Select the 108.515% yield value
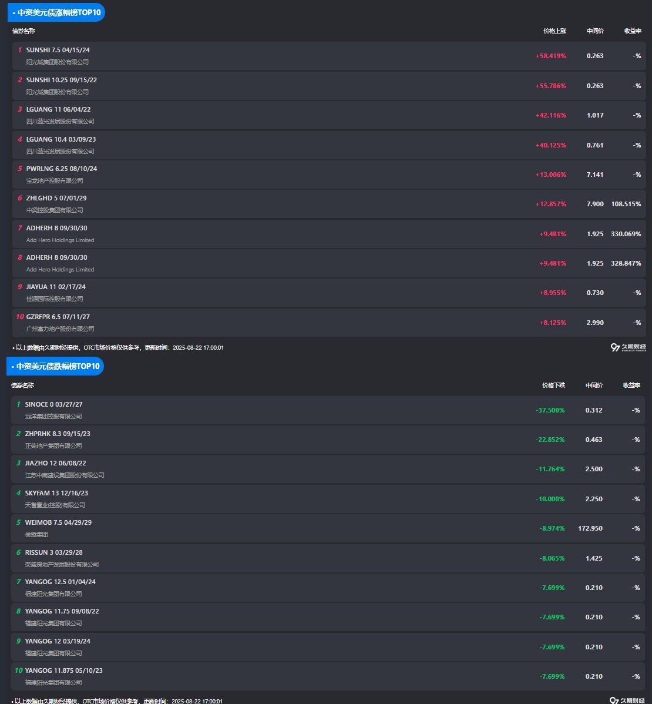The height and width of the screenshot is (704, 652). 626,204
